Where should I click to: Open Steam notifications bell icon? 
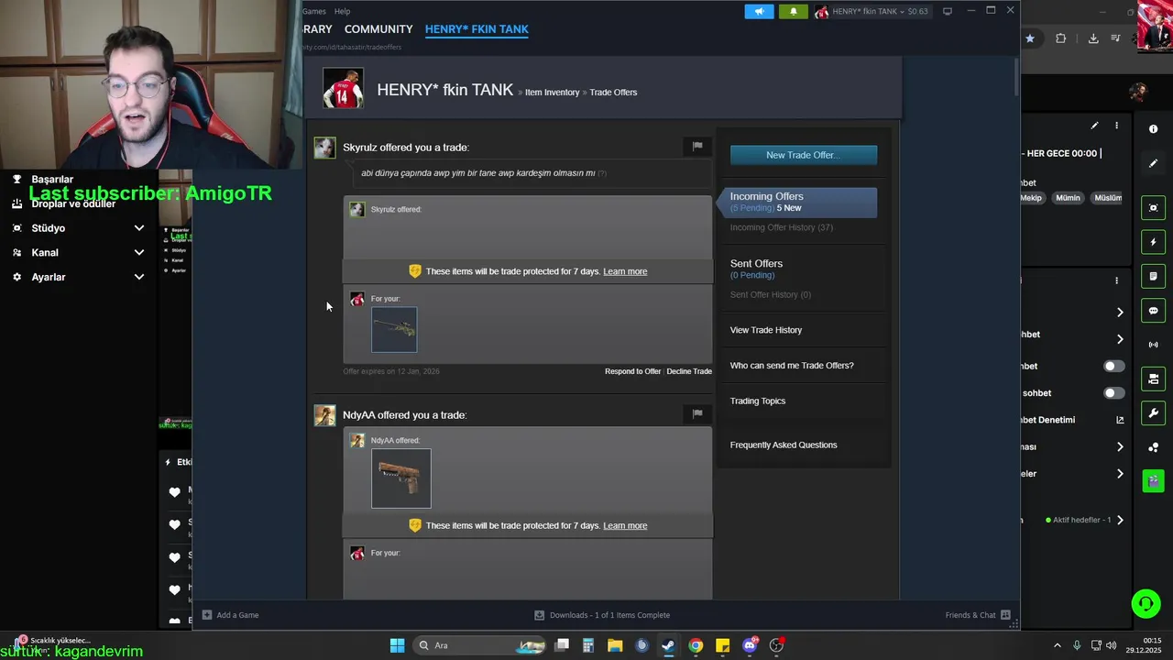[793, 11]
